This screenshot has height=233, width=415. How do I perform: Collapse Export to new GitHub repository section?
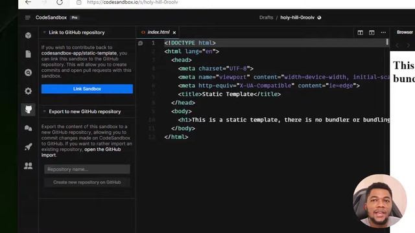(x=45, y=111)
